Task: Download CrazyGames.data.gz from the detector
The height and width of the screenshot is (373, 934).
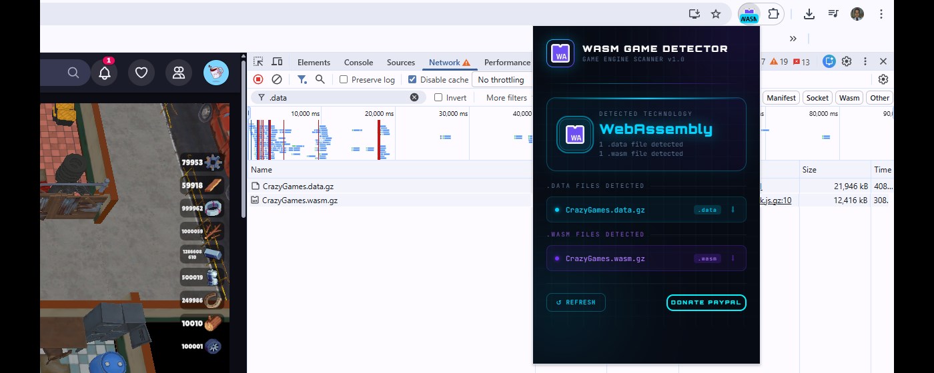Action: coord(733,210)
